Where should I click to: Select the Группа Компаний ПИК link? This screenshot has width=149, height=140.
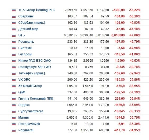pos(36,99)
